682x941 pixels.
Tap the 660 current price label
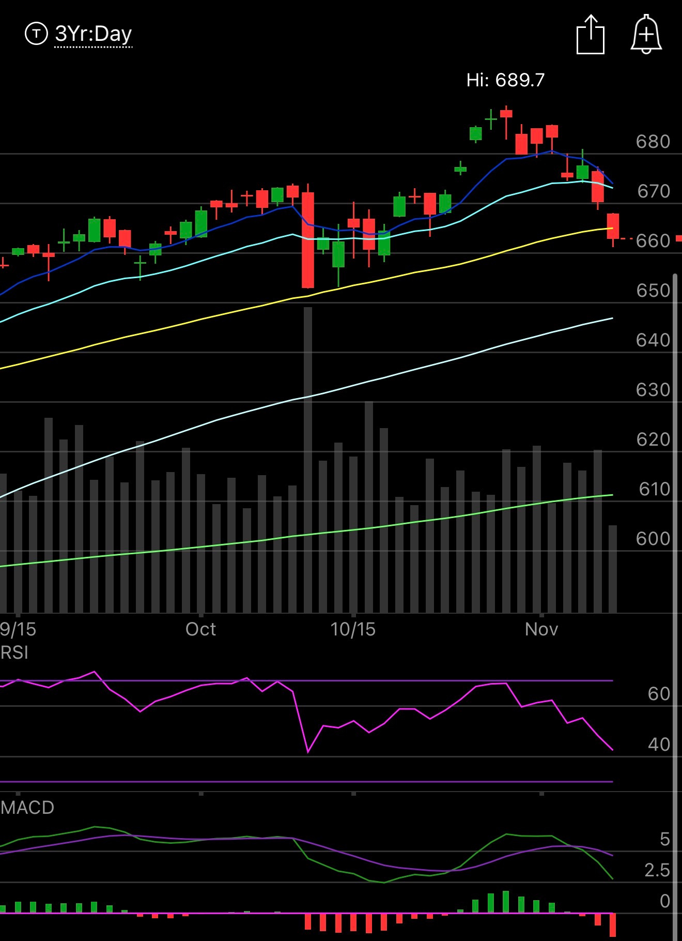point(653,241)
